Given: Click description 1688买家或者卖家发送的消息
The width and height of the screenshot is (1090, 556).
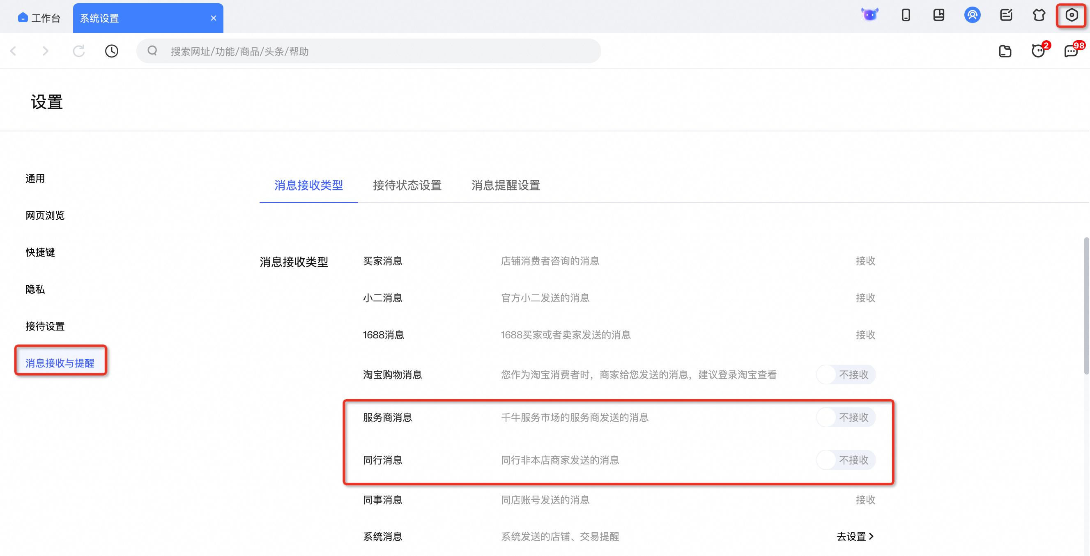Looking at the screenshot, I should pos(566,335).
